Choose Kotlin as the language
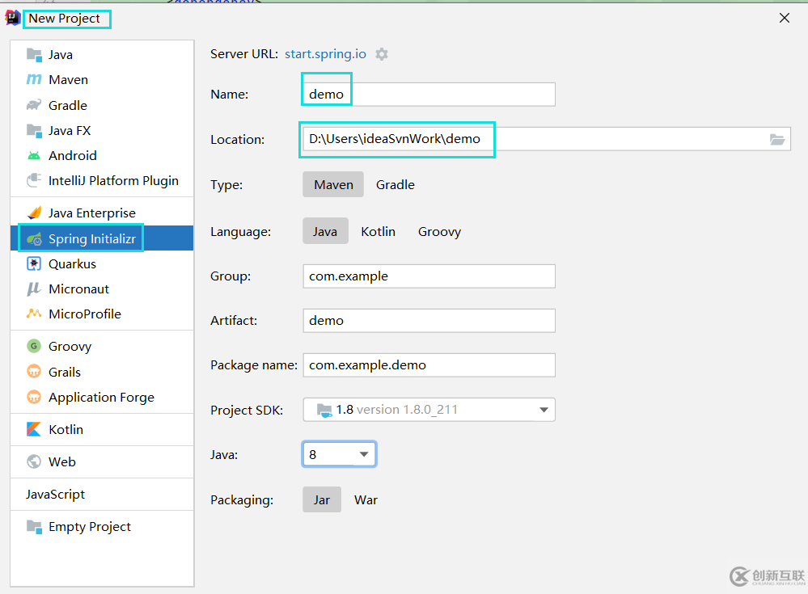The height and width of the screenshot is (594, 808). (x=378, y=231)
